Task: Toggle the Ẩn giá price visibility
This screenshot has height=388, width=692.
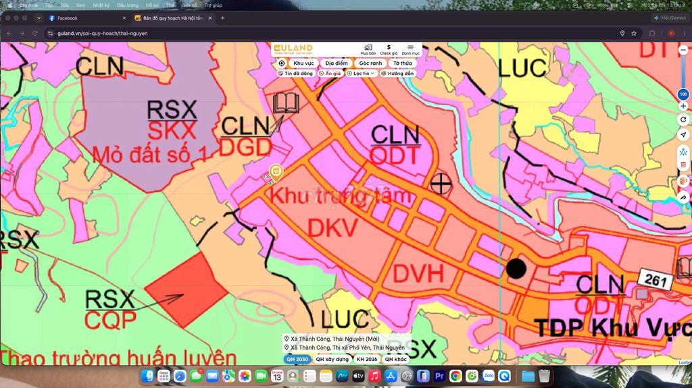Action: click(330, 74)
